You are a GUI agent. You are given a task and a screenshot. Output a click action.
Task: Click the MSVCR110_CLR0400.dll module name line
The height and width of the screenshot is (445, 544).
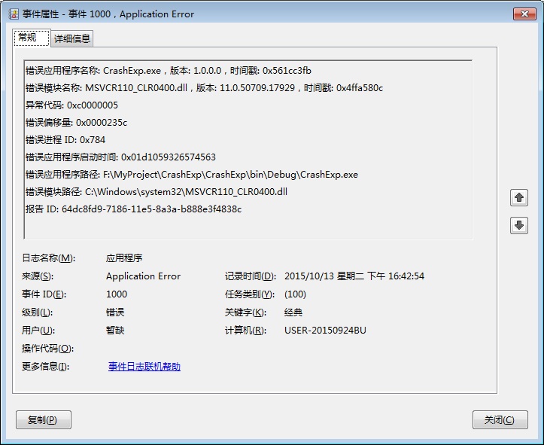point(204,88)
